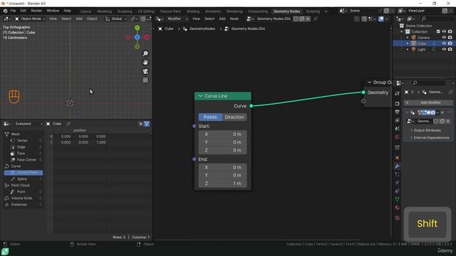Collapse the Group Output node chevron
Screen dimensions: 456x256
tap(369, 82)
